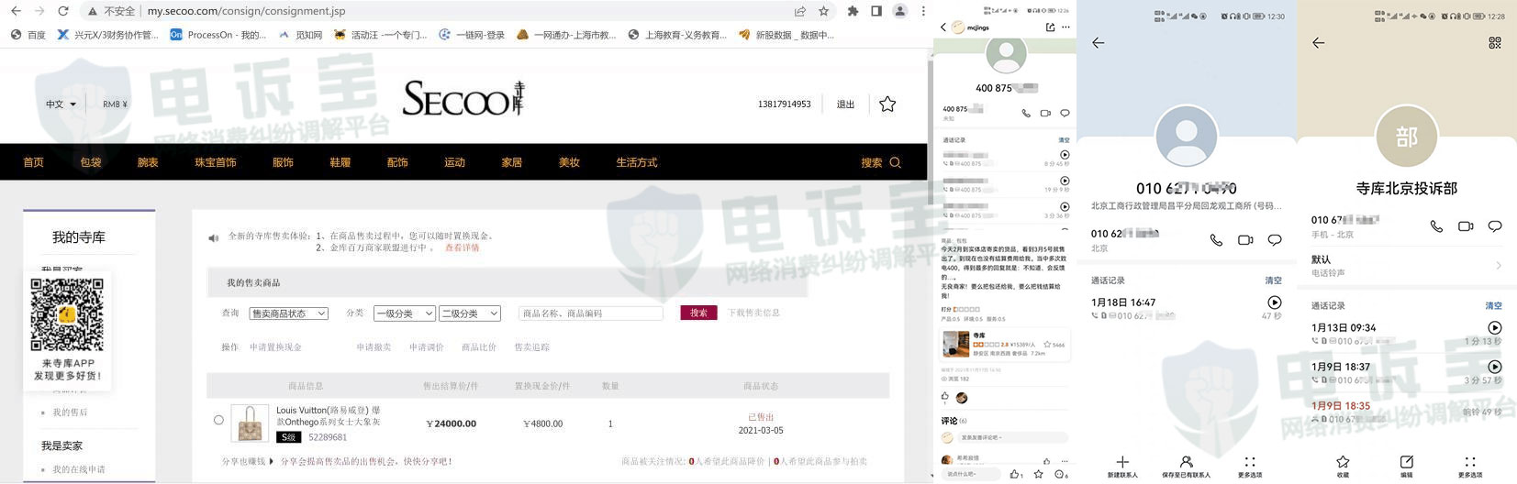Click the 商品名称、商品编码 search field

pos(591,313)
